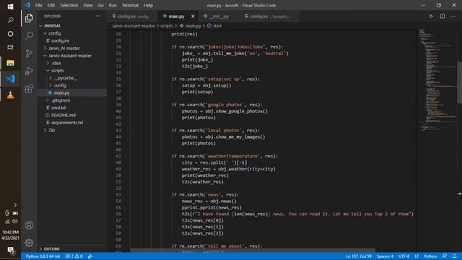Open the Extensions view
This screenshot has width=462, height=260.
tap(29, 88)
